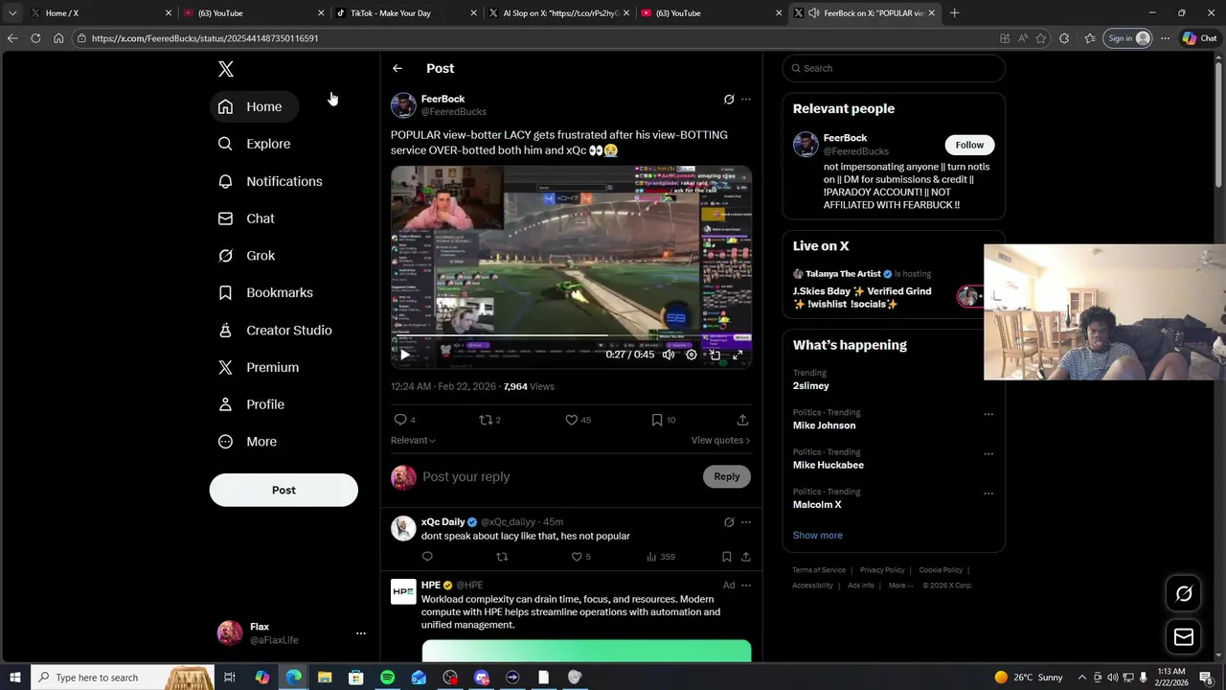Viewport: 1226px width, 690px height.
Task: Open File Explorer from taskbar
Action: (325, 678)
